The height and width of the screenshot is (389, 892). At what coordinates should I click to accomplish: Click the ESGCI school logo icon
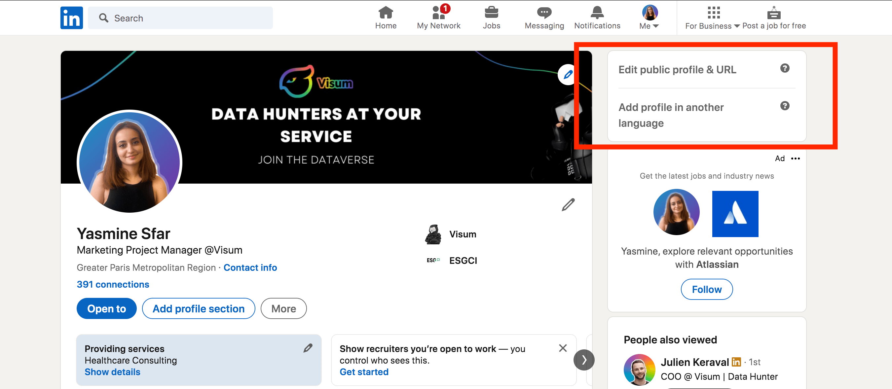433,260
